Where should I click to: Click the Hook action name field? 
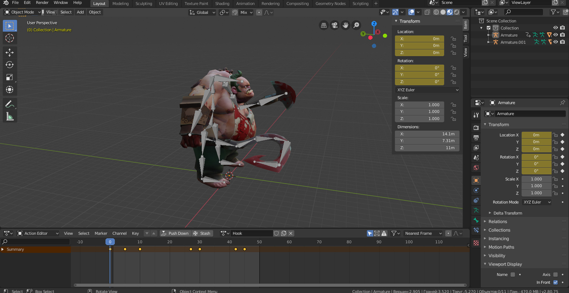coord(251,233)
